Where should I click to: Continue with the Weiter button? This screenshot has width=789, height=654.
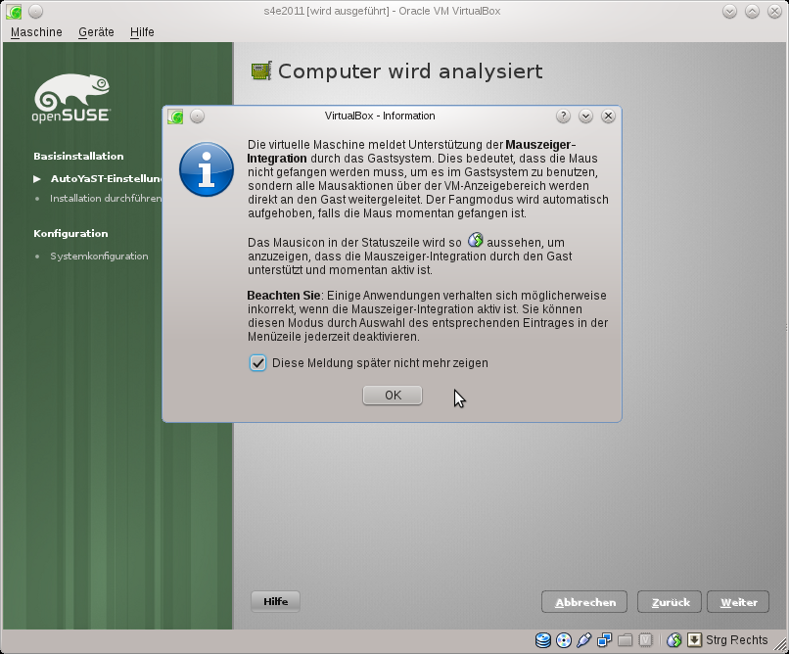pyautogui.click(x=738, y=602)
